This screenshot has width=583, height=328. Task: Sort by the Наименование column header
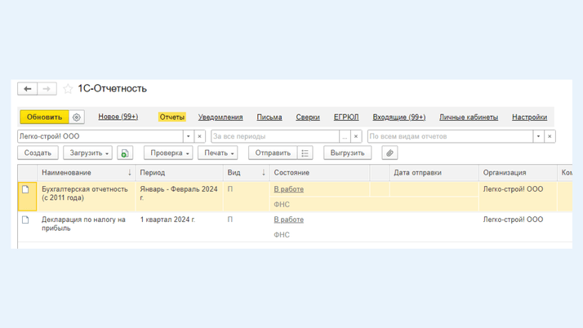[x=67, y=173]
